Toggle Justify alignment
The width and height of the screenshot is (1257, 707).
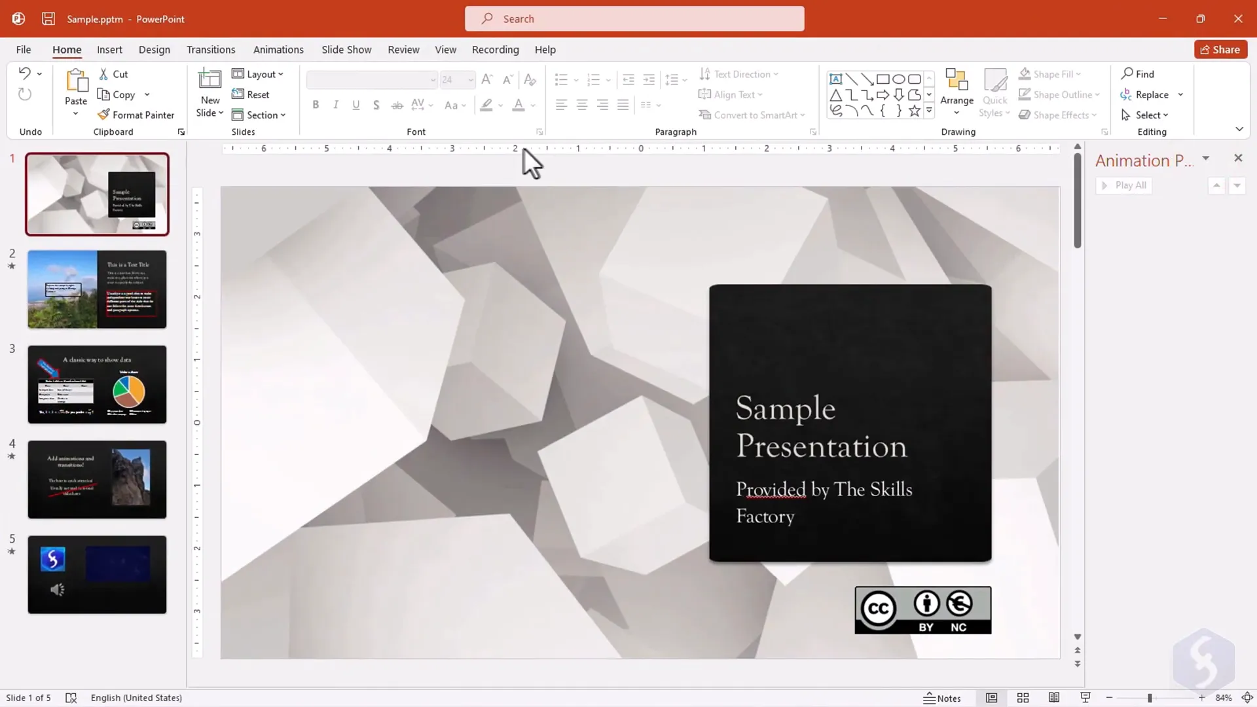click(623, 105)
